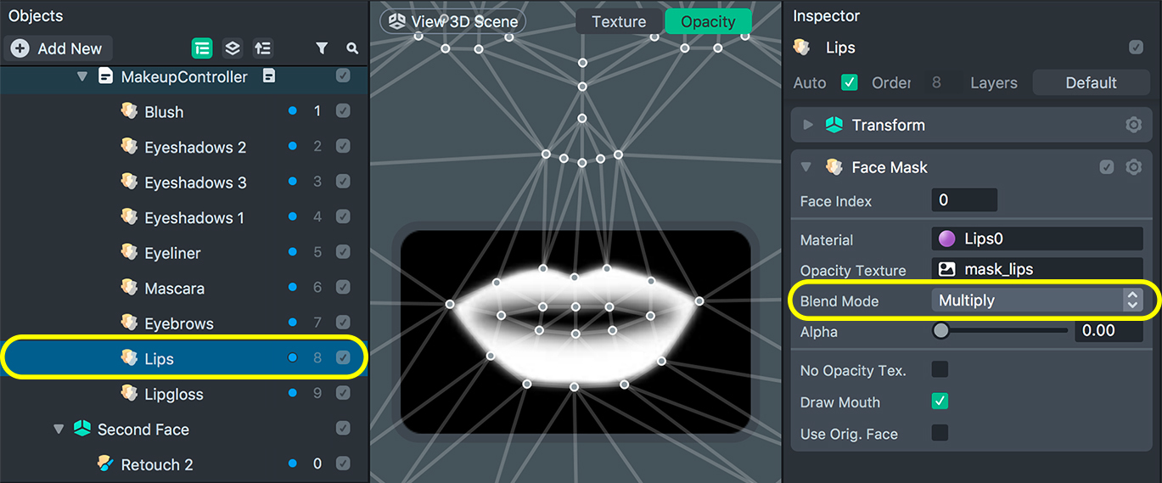Click View 3D Scene button
Image resolution: width=1162 pixels, height=483 pixels.
453,22
